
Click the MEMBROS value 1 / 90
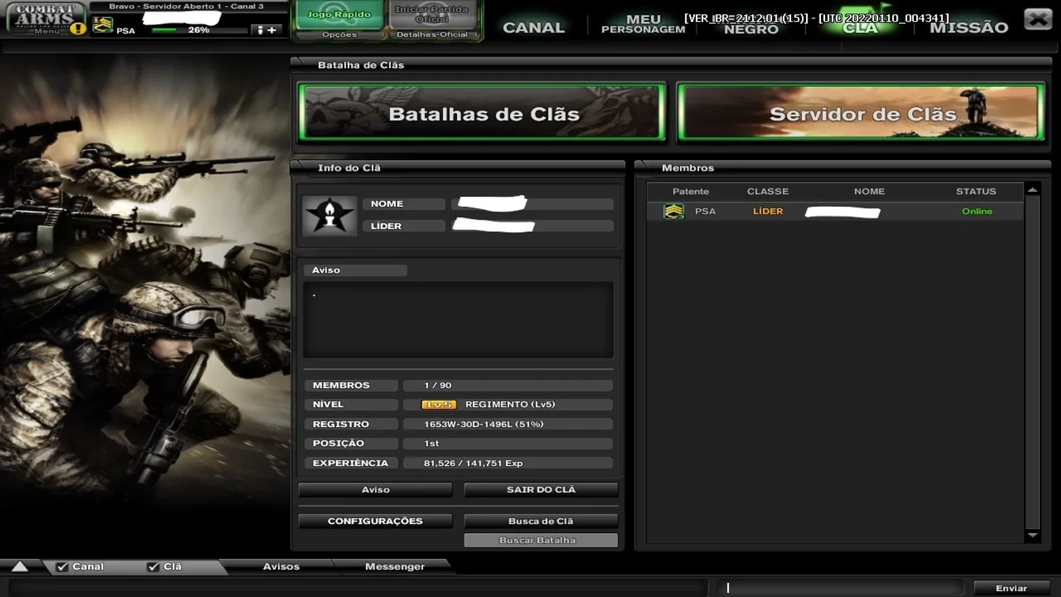(x=437, y=386)
